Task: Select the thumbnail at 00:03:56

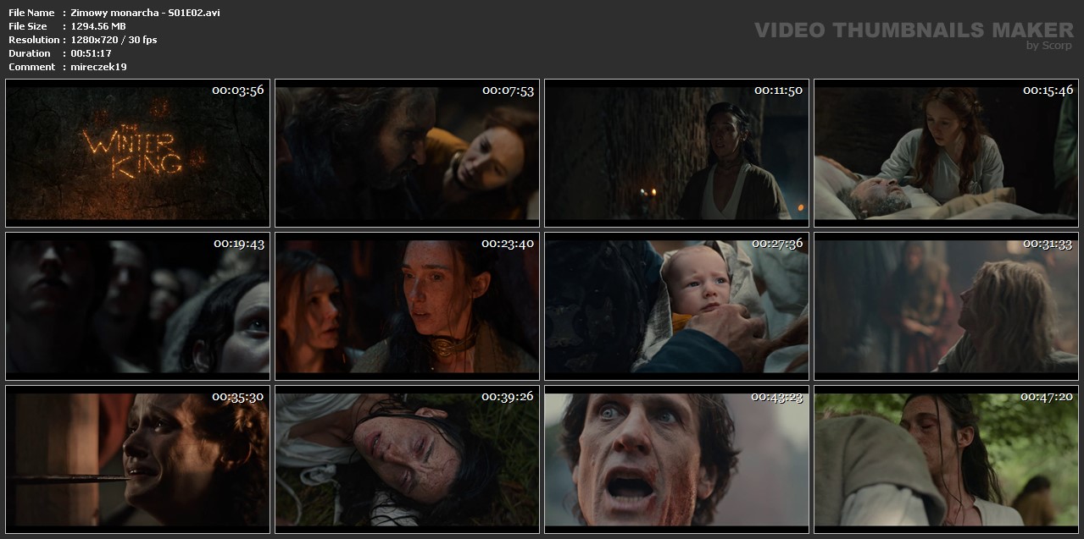Action: [137, 153]
